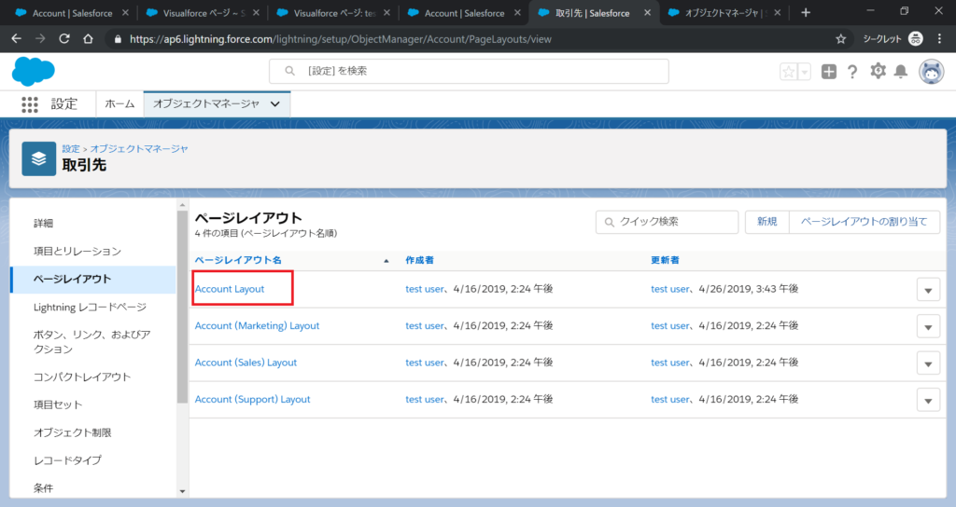Expand the favorites list dropdown arrow
The width and height of the screenshot is (956, 507).
tap(804, 72)
